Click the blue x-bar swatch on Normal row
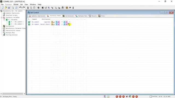The height and width of the screenshot is (98, 175). [57, 24]
